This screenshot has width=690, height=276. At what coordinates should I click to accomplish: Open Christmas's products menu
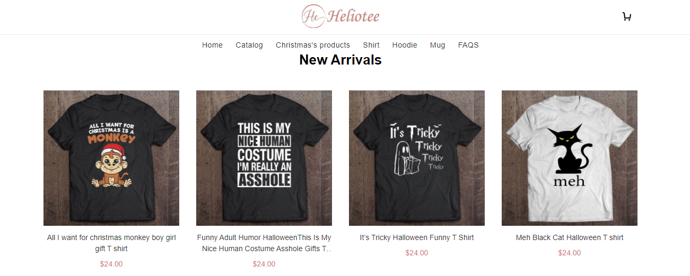click(313, 45)
